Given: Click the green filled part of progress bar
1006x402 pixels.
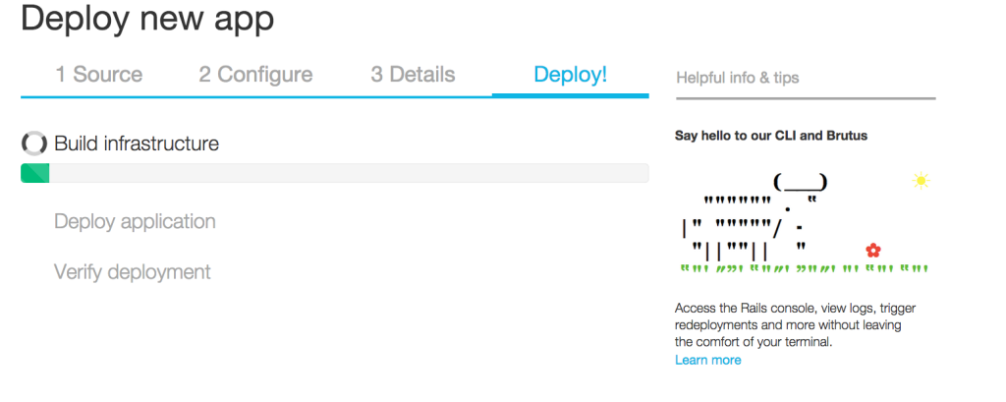Looking at the screenshot, I should click(x=35, y=173).
